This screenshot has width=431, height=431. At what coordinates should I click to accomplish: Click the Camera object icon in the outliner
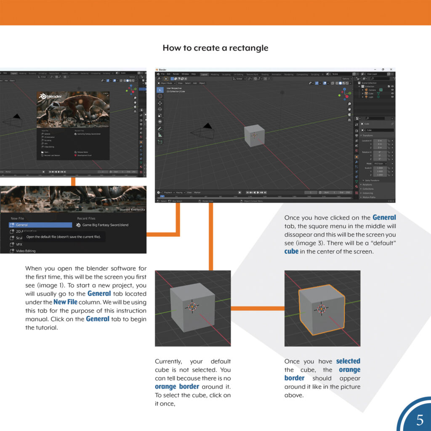point(366,90)
